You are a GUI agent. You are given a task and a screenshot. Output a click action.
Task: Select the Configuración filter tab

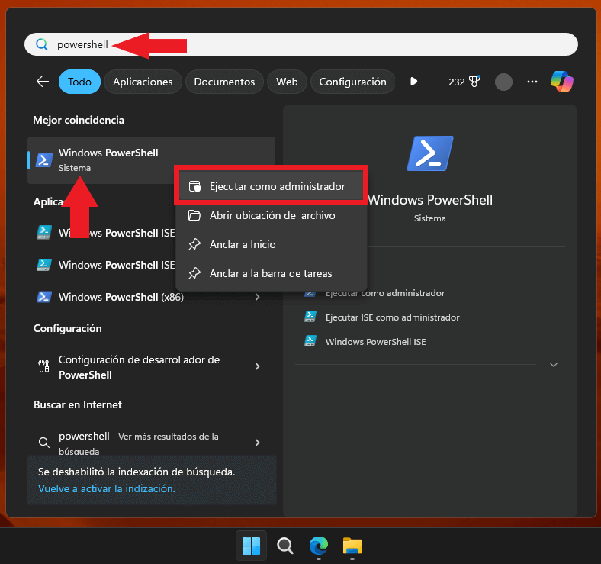pos(352,82)
